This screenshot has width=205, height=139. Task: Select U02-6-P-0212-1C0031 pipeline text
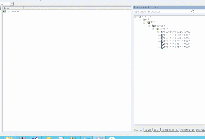[x=177, y=47]
